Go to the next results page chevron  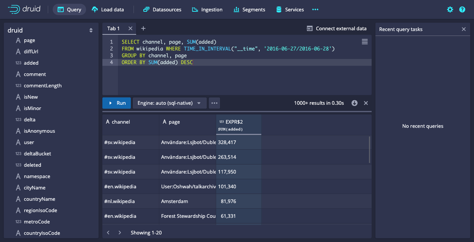120,232
